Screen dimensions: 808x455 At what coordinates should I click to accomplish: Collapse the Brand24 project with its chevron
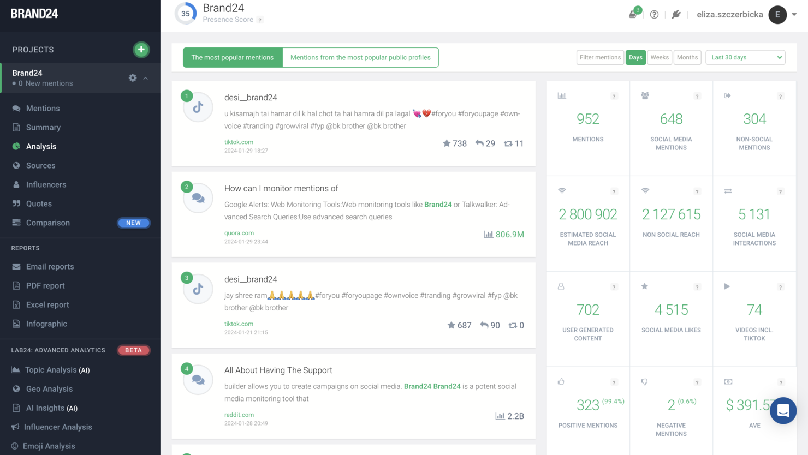(146, 77)
